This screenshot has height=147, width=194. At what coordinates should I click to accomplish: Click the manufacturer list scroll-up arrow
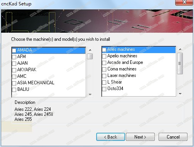90,50
